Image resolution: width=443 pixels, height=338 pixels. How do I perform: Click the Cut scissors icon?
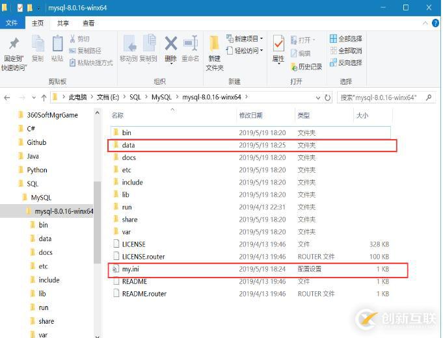pos(73,38)
